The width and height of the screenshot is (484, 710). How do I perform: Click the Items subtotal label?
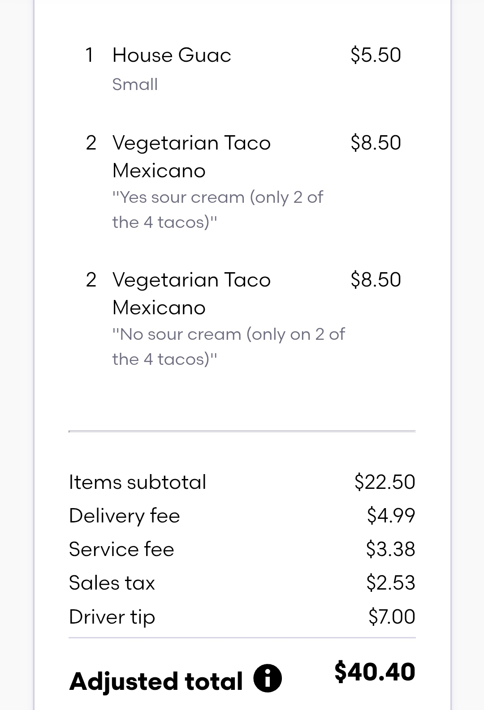coord(138,483)
